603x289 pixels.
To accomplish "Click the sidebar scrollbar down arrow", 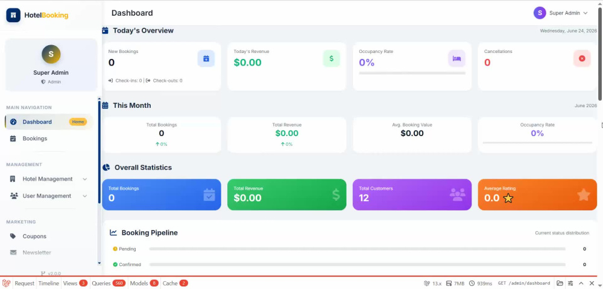I will (x=99, y=263).
